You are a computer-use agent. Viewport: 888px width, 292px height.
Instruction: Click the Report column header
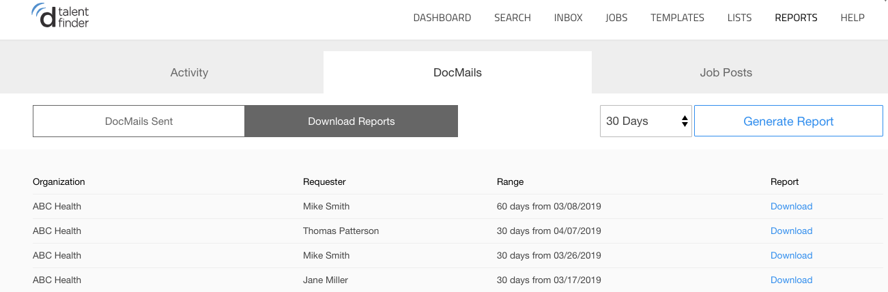coord(784,181)
